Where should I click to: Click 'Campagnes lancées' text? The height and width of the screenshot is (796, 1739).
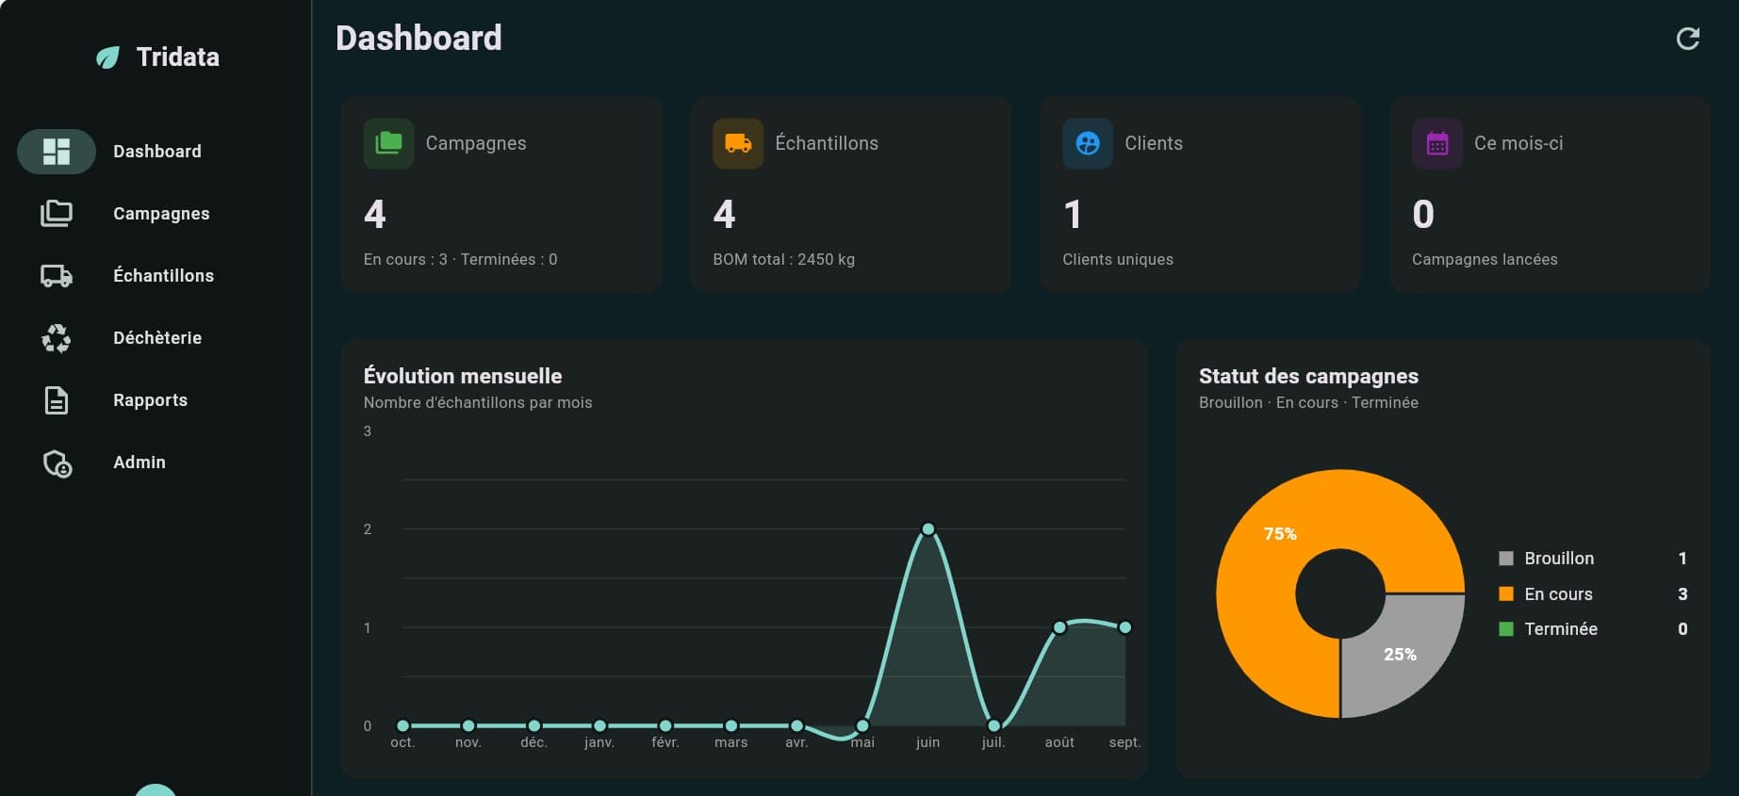pos(1485,259)
